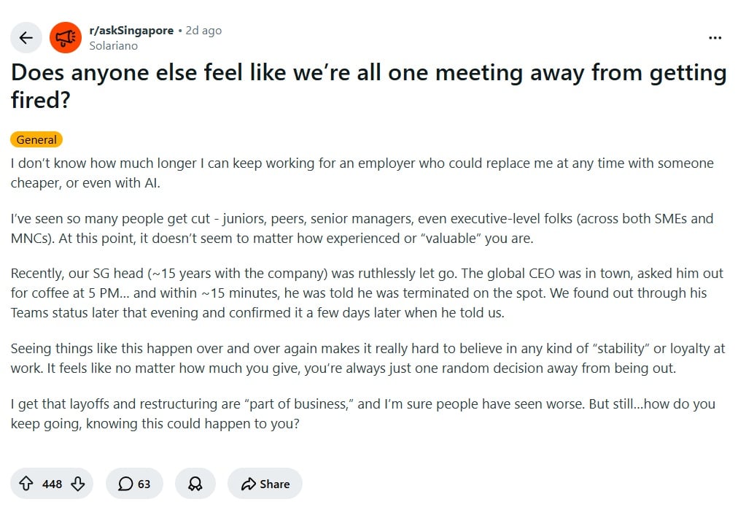Click the Share label text
This screenshot has width=746, height=510.
click(275, 484)
